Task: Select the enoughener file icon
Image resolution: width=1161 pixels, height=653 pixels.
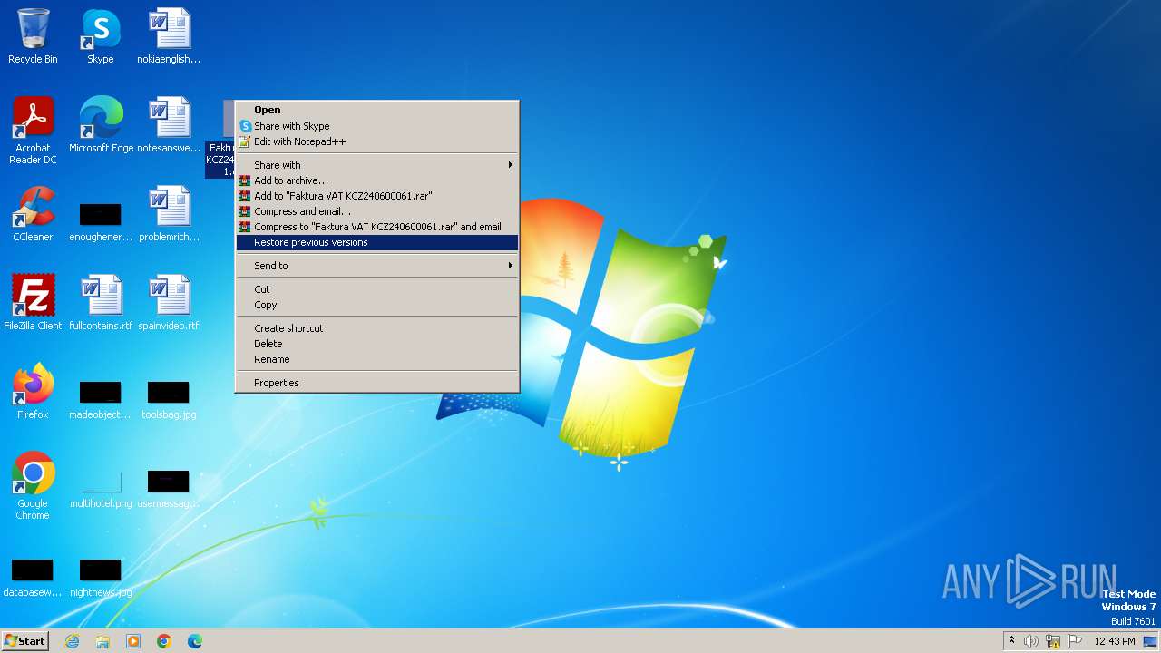Action: [101, 222]
